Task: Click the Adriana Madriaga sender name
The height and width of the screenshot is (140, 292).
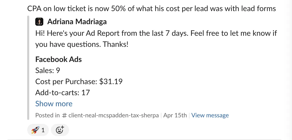Action: pos(77,22)
